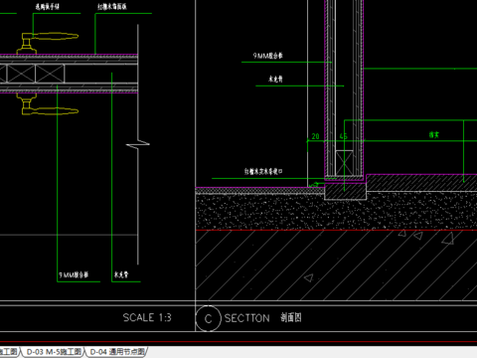Select the green annotation right of the wall
Viewport: 477px width, 358px height.
pyautogui.click(x=434, y=135)
